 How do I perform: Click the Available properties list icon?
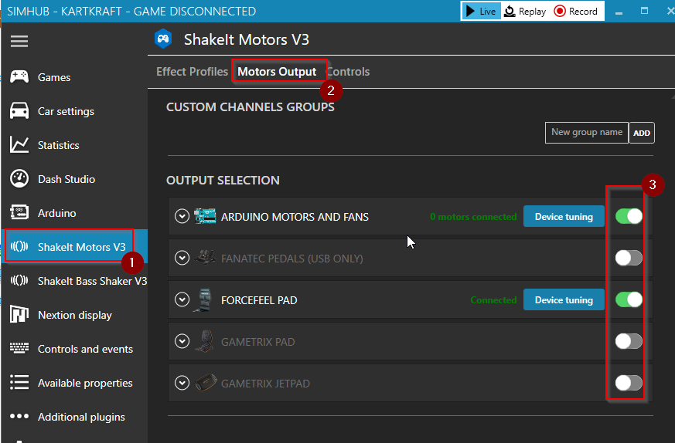19,382
